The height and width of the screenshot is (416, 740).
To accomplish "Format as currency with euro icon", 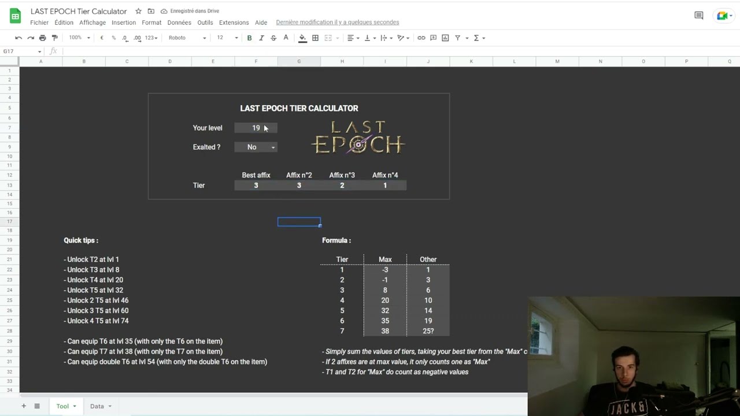I will coord(102,38).
